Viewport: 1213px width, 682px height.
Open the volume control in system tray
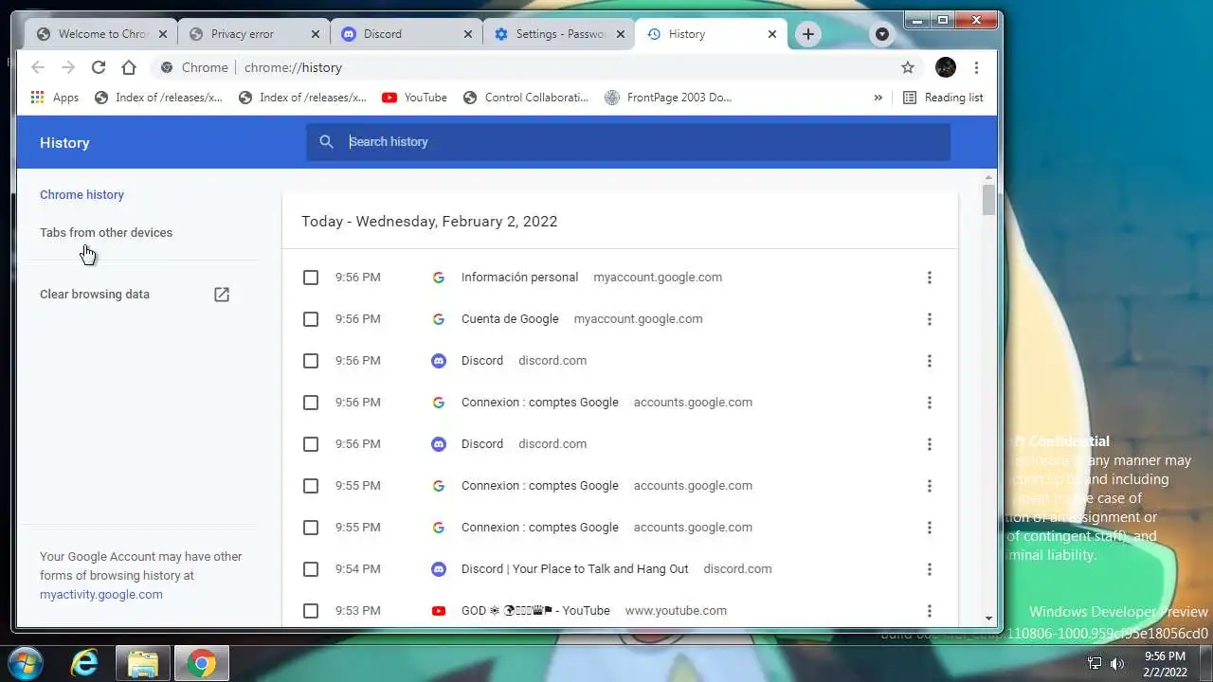(x=1117, y=664)
